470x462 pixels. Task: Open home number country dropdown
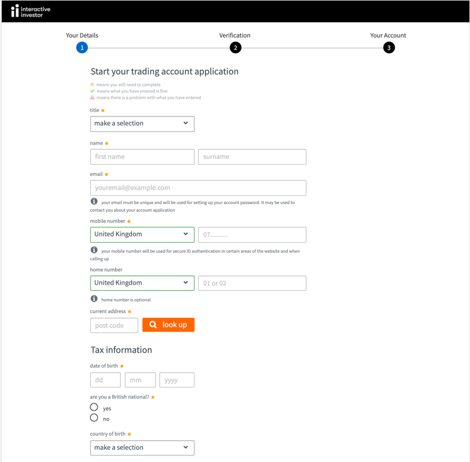tap(142, 283)
